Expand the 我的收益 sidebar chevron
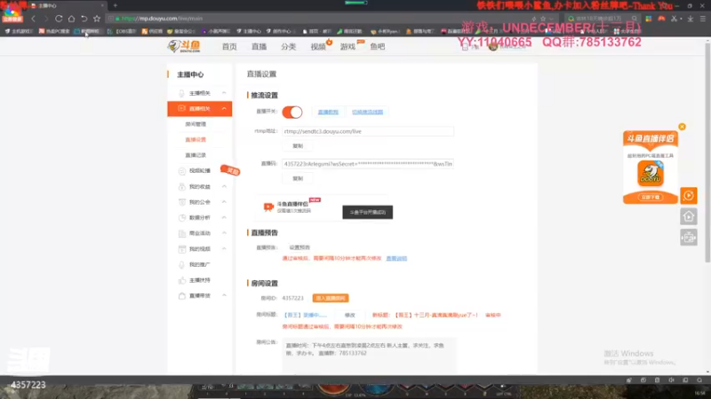711x399 pixels. pyautogui.click(x=224, y=186)
